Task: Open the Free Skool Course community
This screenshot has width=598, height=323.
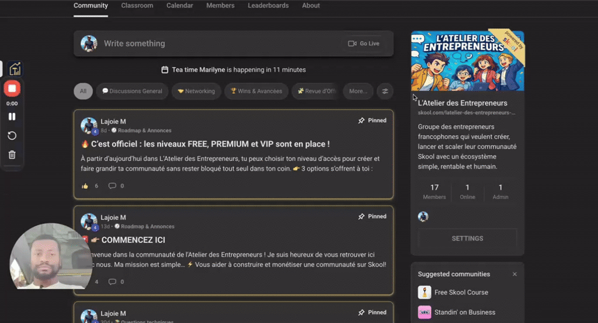Action: pyautogui.click(x=461, y=293)
